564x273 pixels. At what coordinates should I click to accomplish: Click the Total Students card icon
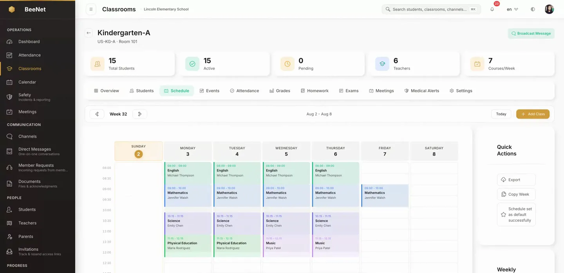[x=98, y=64]
